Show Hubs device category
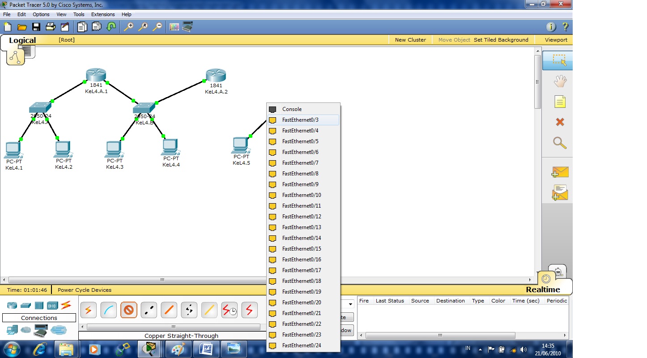647x358 pixels. [x=39, y=306]
